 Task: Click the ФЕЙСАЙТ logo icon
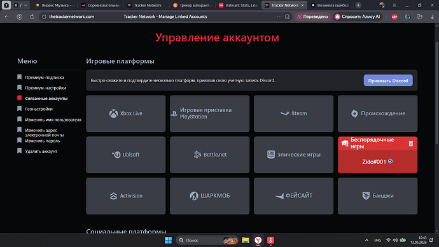279,196
